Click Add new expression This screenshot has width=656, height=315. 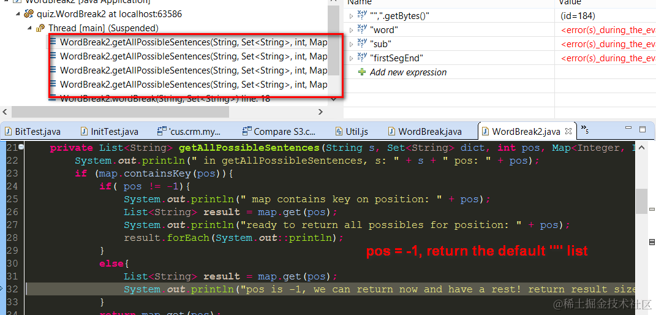click(408, 72)
